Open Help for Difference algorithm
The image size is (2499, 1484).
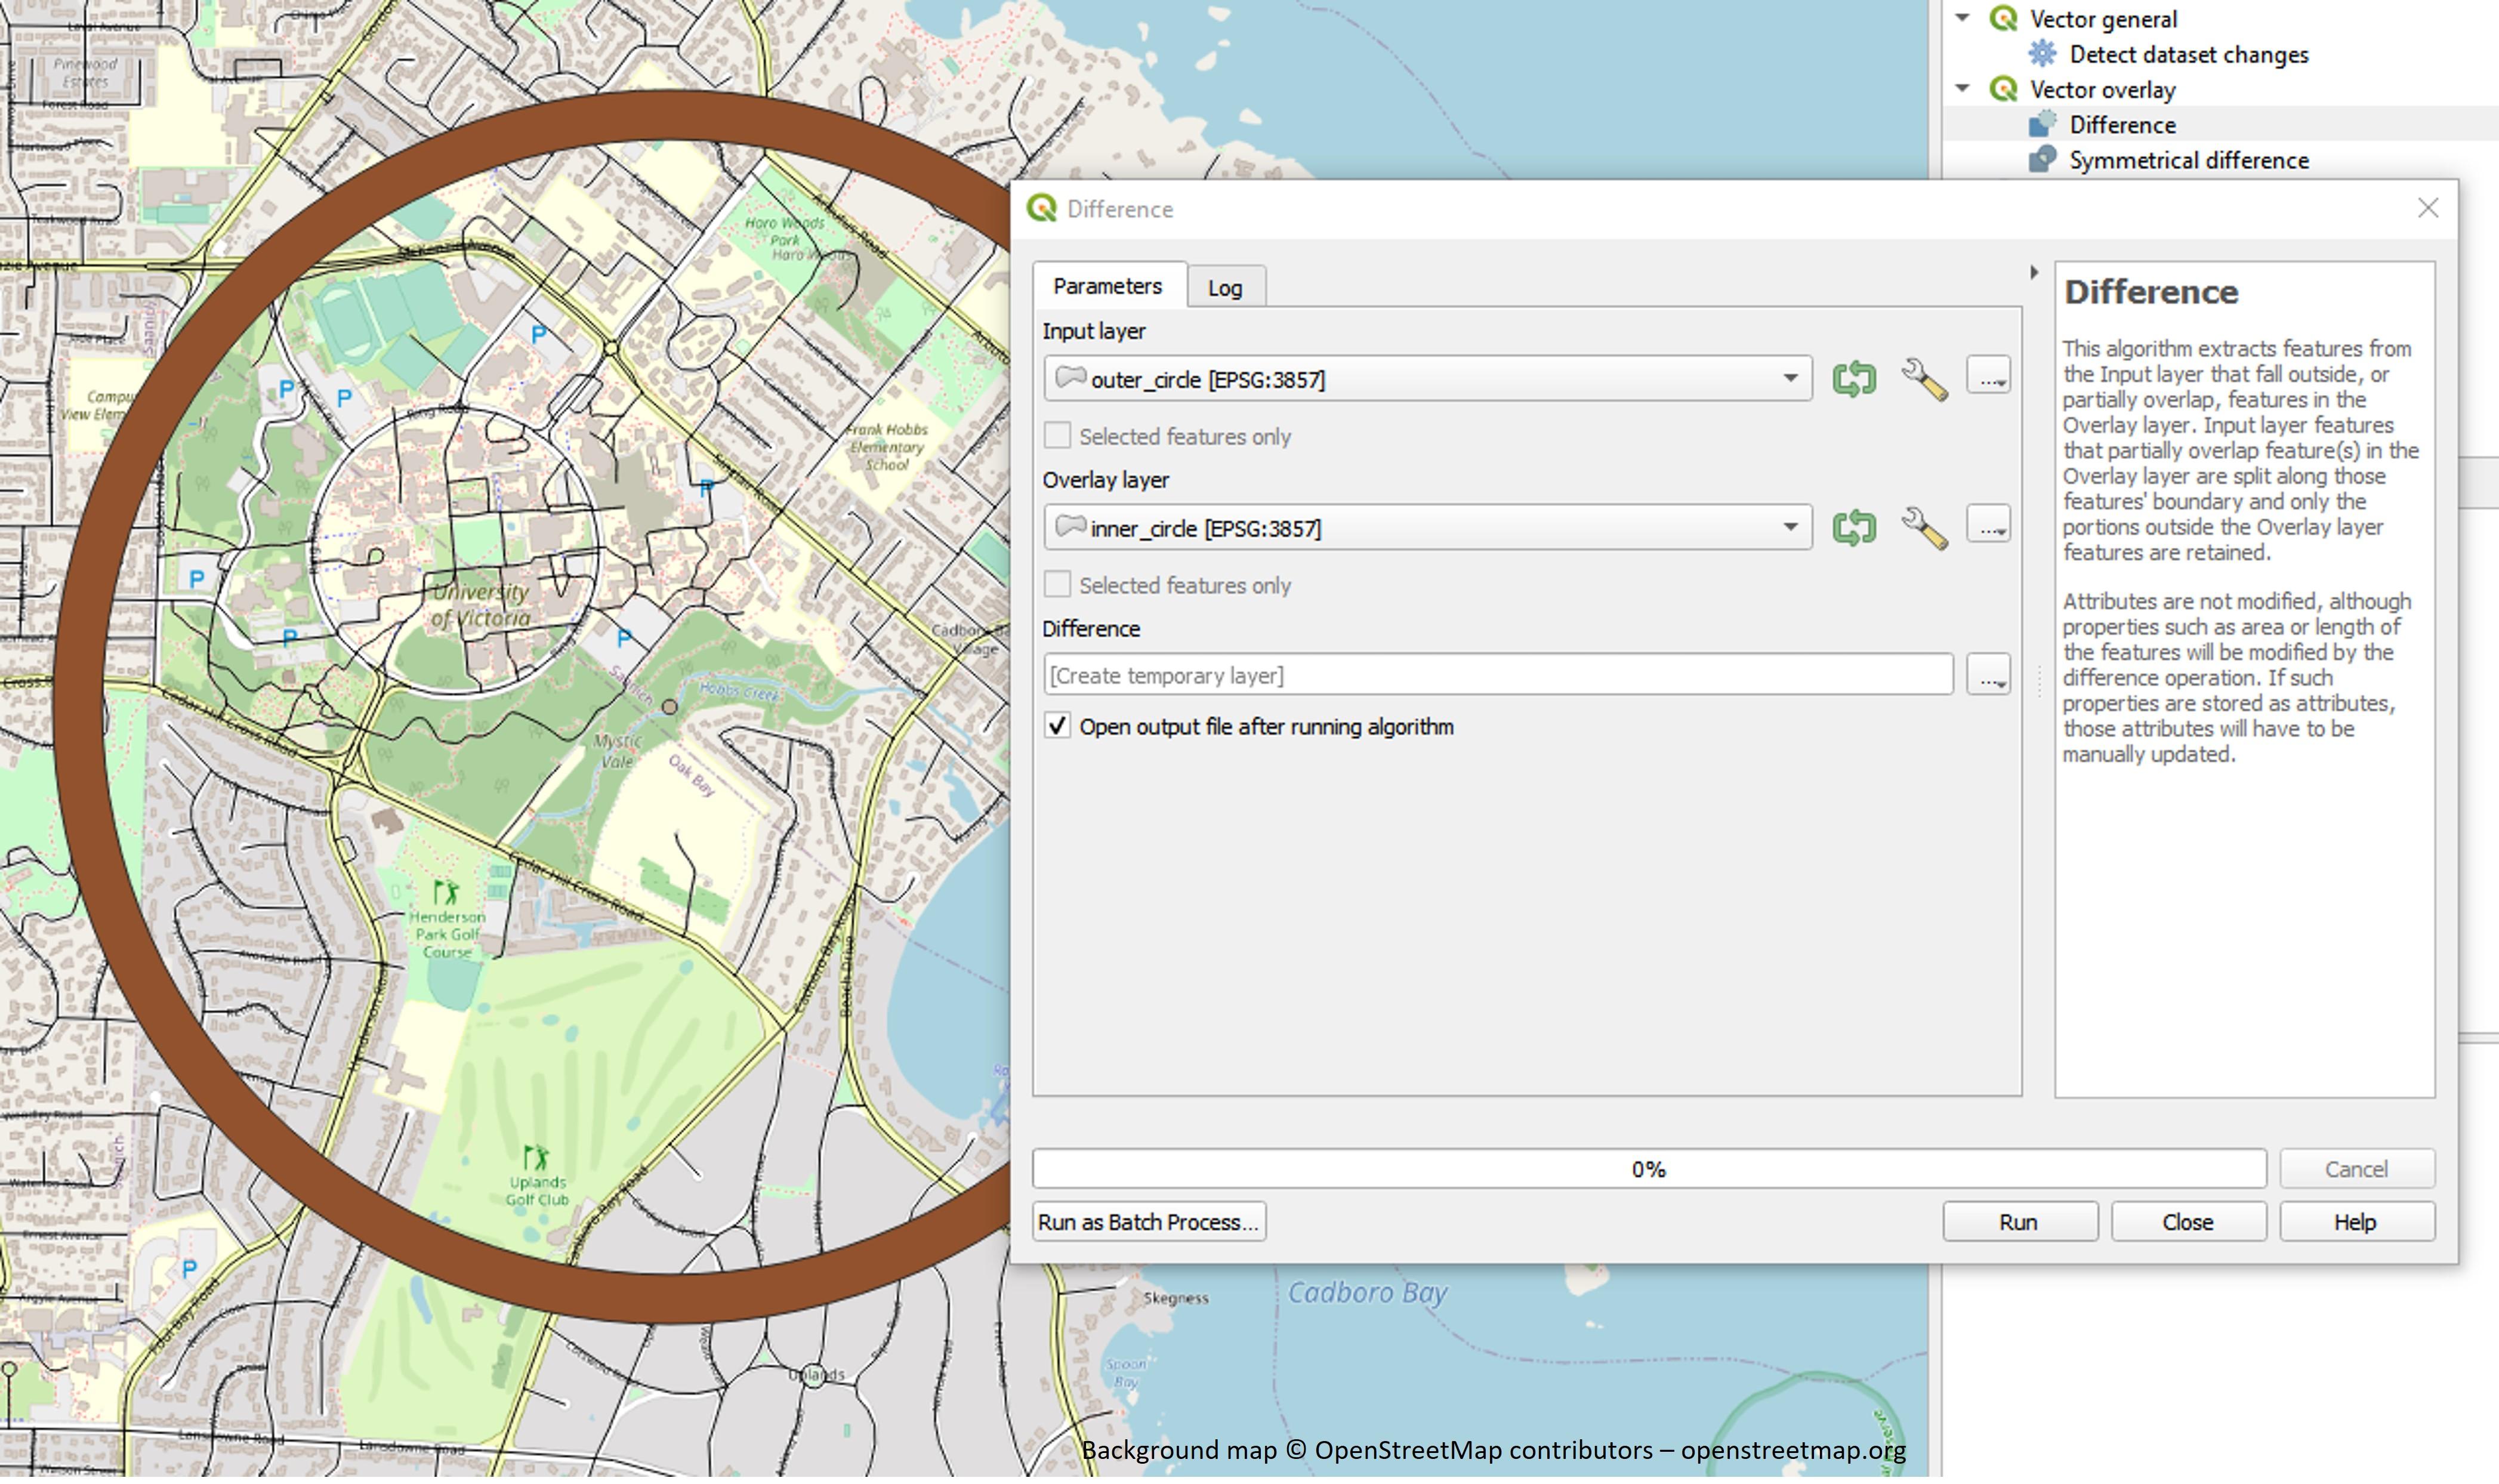click(2356, 1223)
